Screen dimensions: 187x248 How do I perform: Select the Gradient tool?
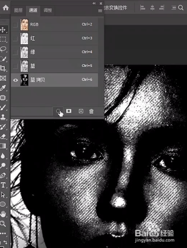pos(3,146)
